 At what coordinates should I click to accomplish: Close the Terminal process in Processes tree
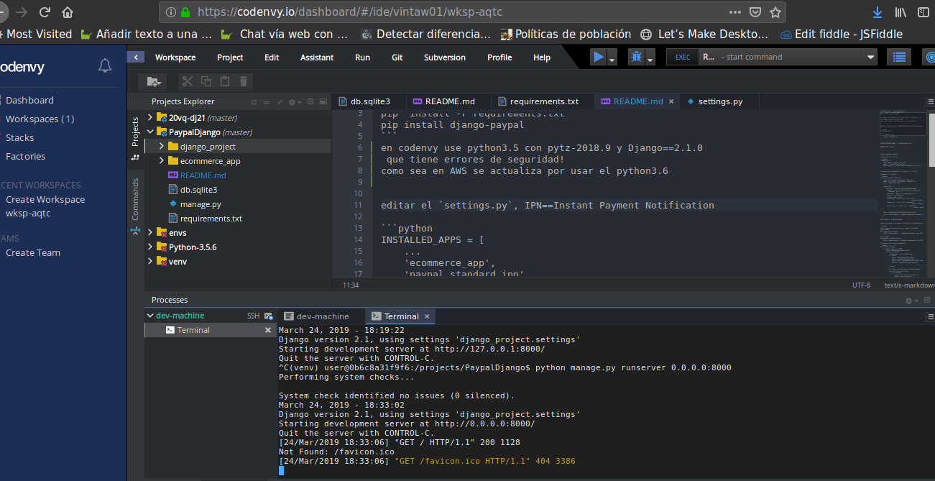(x=268, y=330)
